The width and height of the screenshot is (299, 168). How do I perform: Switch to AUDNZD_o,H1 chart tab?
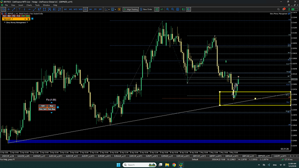click(39, 156)
